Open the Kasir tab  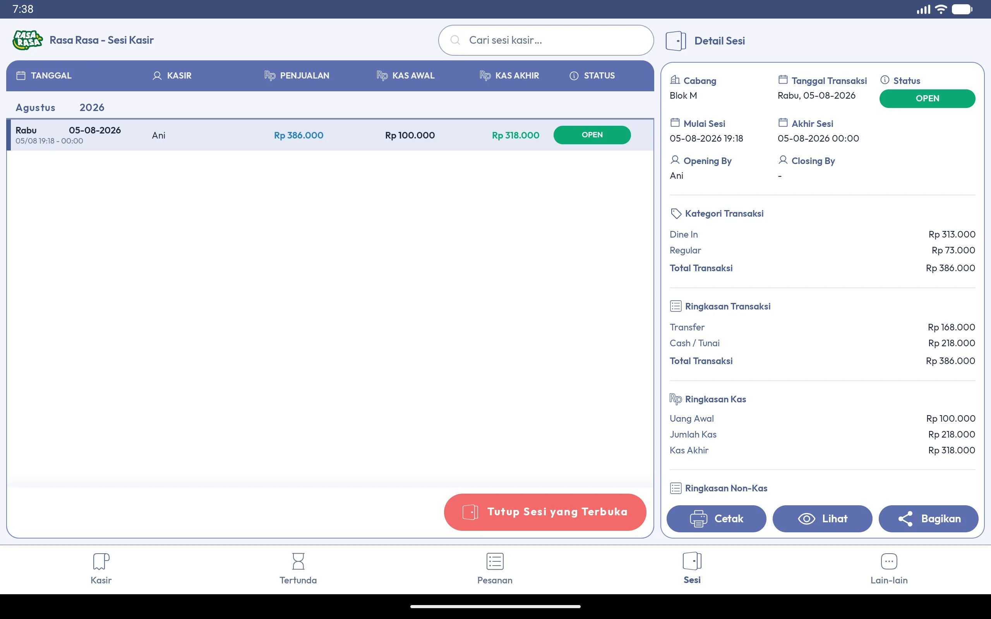click(x=101, y=569)
